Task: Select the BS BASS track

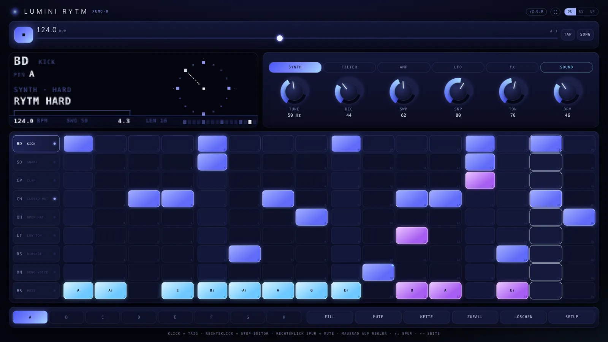Action: 36,291
